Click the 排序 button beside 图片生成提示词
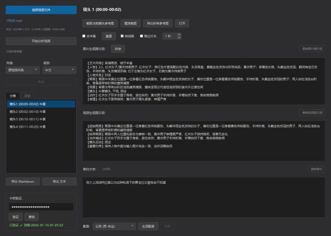 [118, 49]
